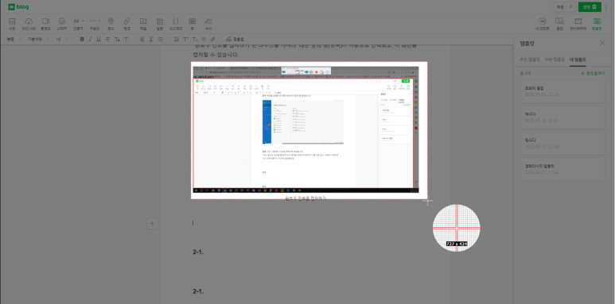Run the spell check (맞춤법)
Viewport: 615px width, 304px height.
[235, 39]
